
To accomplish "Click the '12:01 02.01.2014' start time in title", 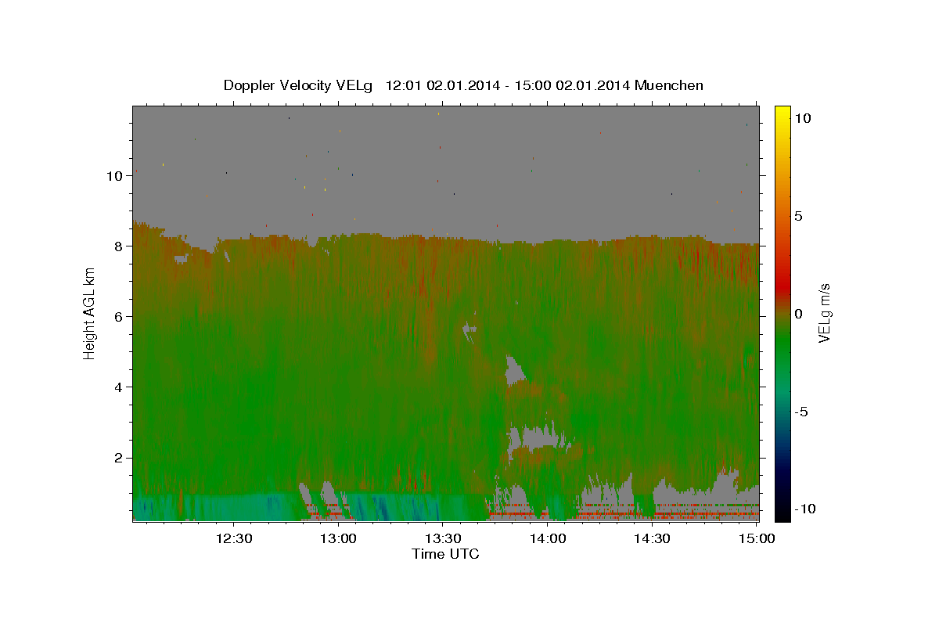I will pos(443,85).
